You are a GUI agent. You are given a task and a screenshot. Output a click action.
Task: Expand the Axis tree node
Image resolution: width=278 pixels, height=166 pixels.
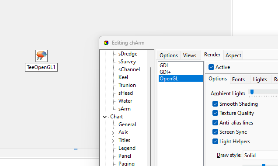113,133
